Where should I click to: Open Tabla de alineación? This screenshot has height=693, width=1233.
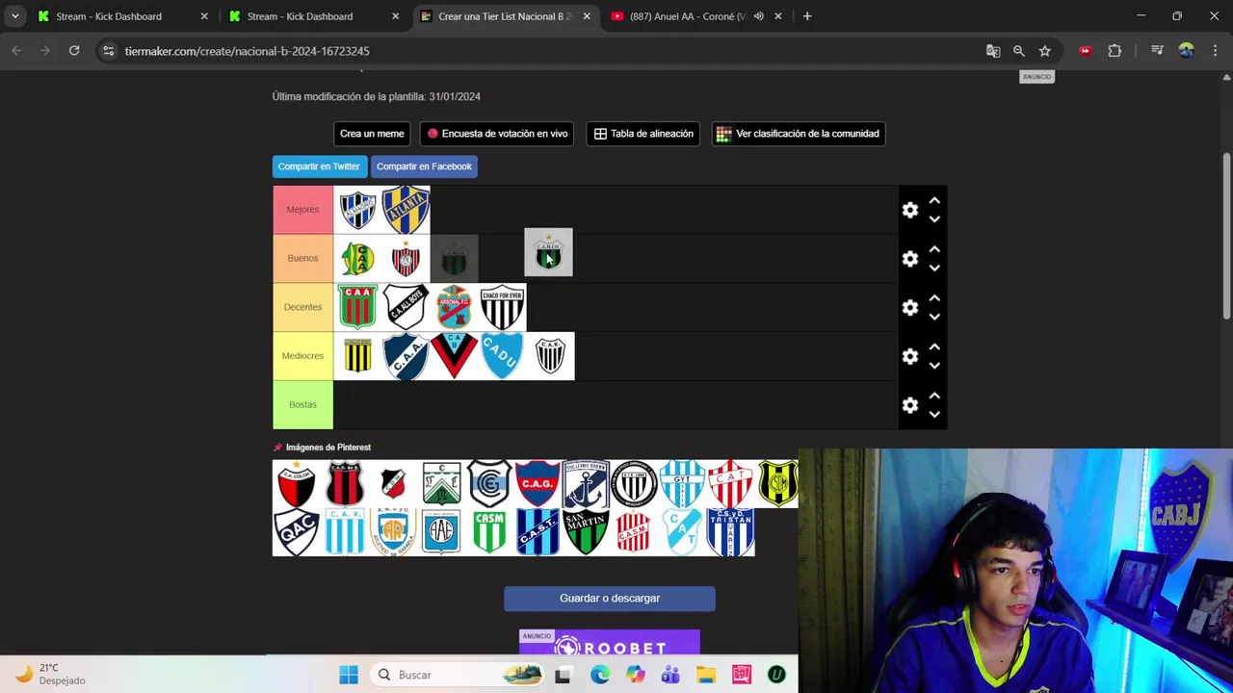click(x=643, y=134)
